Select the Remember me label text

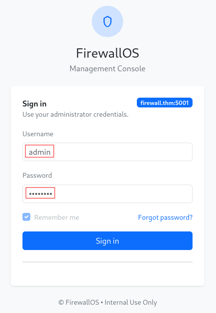(x=57, y=217)
